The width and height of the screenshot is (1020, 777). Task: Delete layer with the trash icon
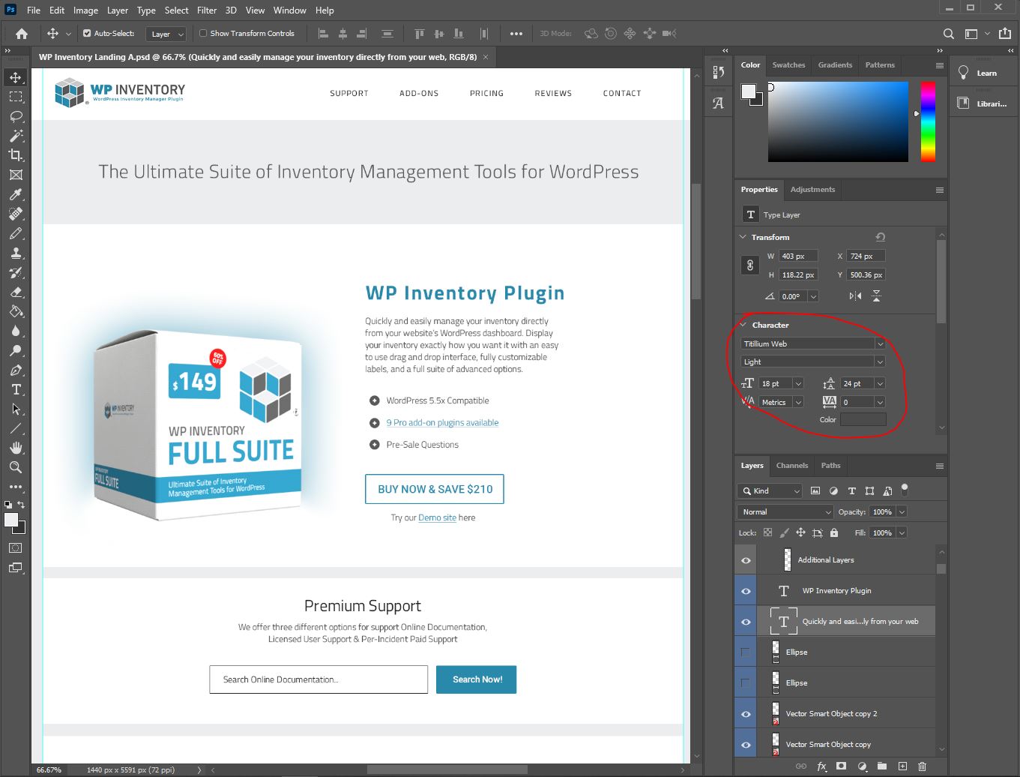[922, 766]
